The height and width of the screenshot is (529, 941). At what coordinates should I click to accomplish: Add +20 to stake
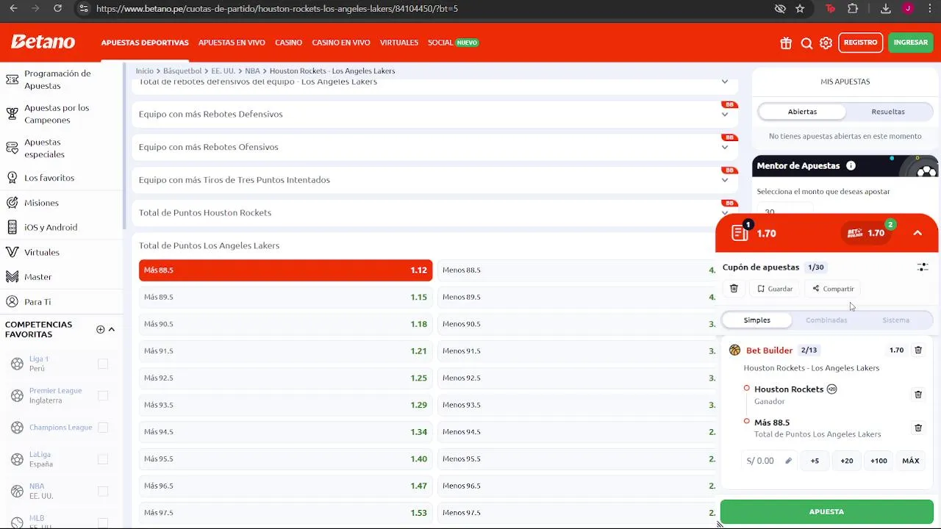coord(847,461)
